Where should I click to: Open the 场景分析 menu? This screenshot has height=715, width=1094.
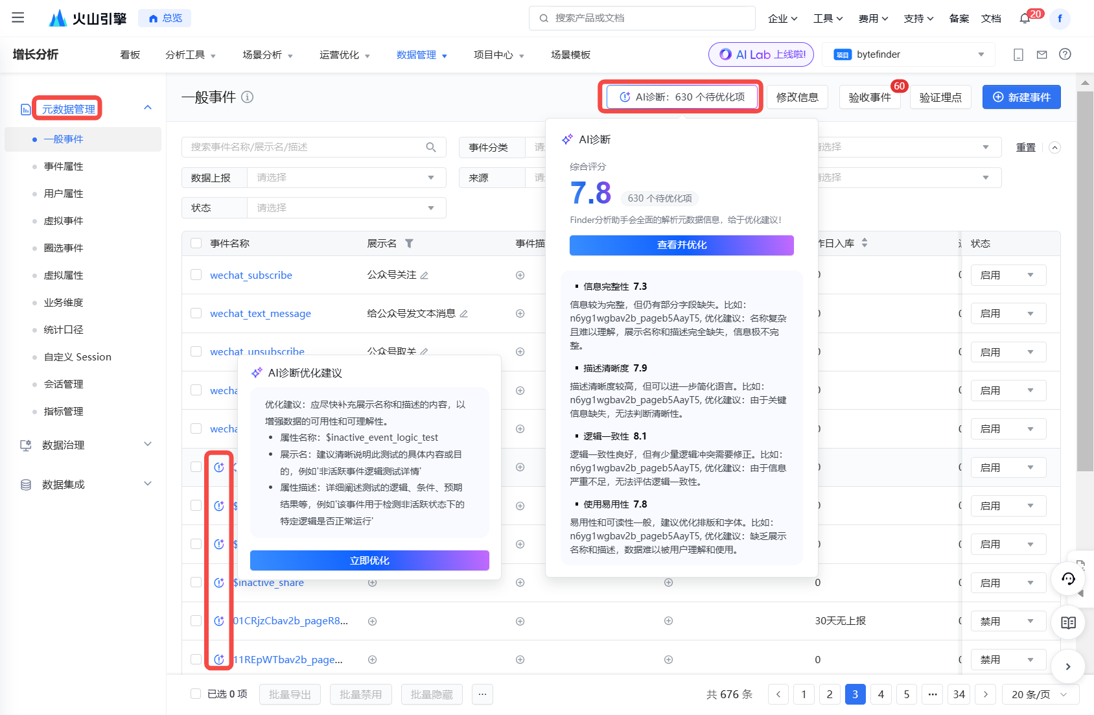(x=268, y=55)
